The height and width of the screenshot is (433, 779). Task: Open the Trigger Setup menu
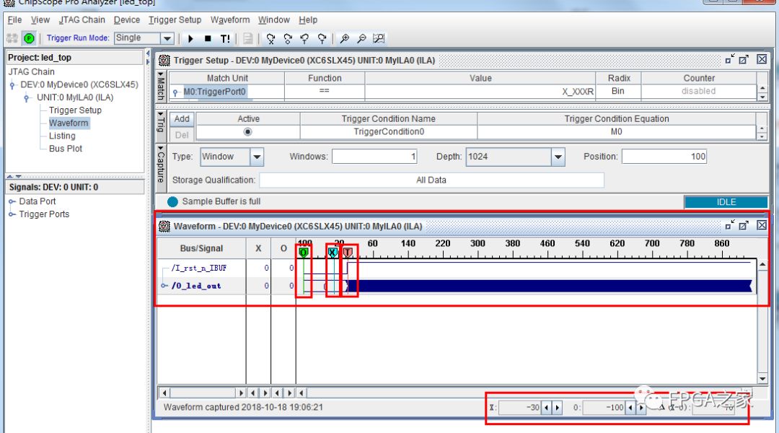175,20
